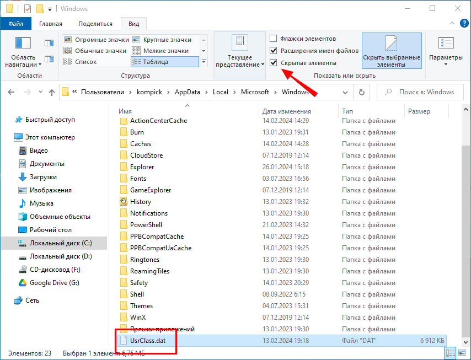Click the Properties quick access icon
Viewport: 471px width, 360px height.
[28, 9]
